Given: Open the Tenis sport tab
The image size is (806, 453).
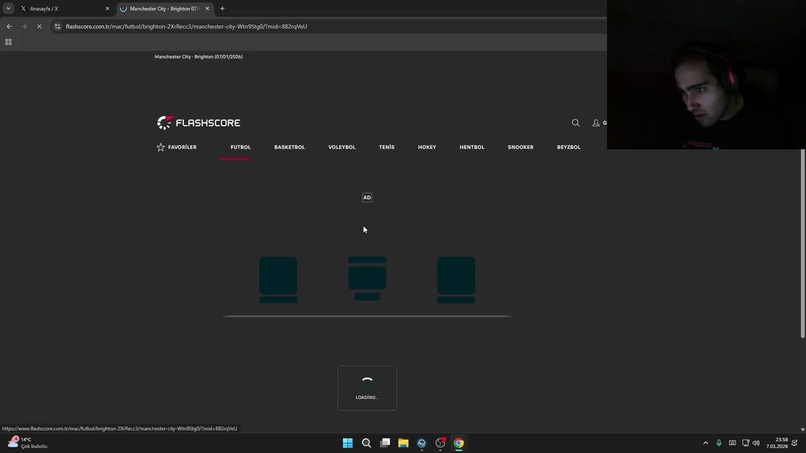Looking at the screenshot, I should pos(387,147).
